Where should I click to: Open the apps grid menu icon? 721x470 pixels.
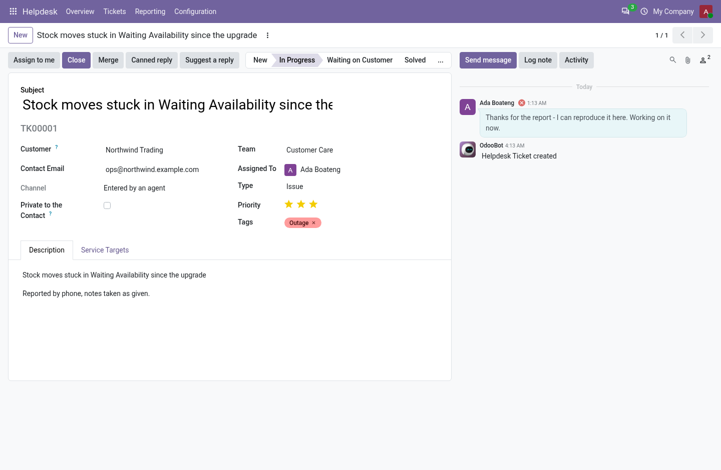[x=14, y=11]
